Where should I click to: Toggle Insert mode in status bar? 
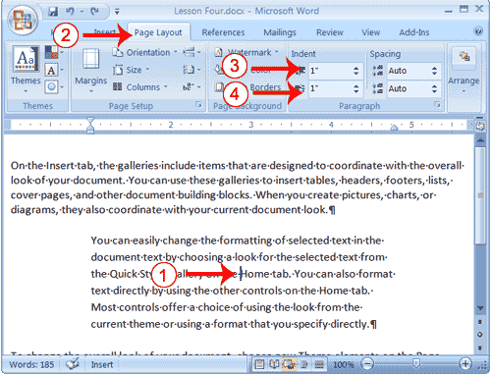coord(102,364)
